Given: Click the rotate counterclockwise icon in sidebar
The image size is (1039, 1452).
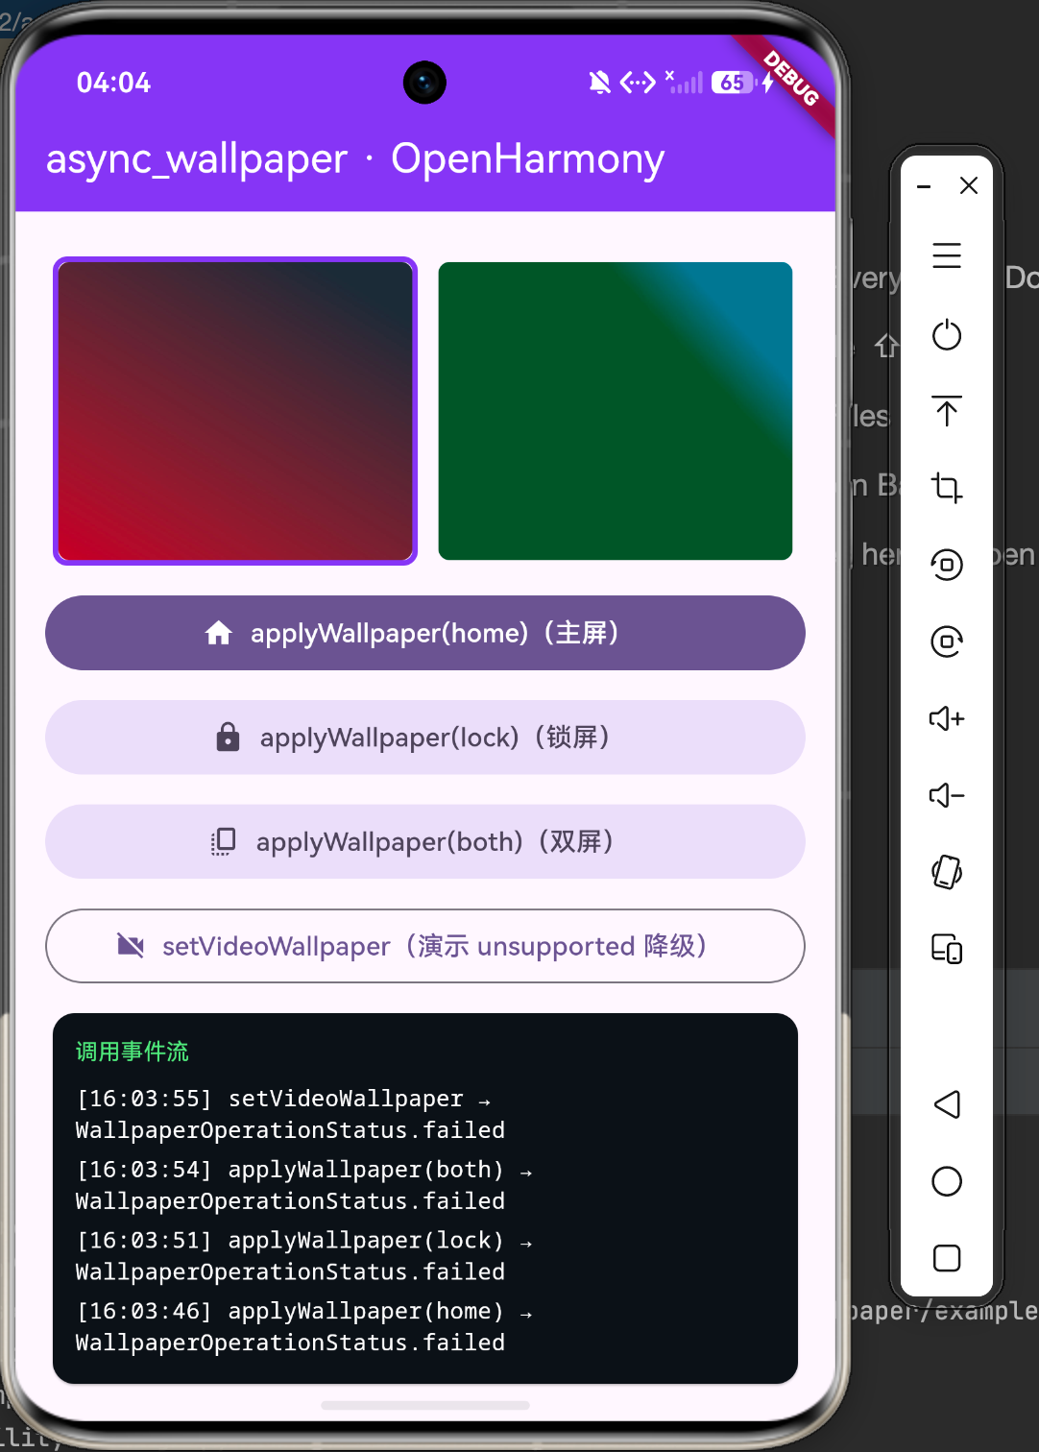Looking at the screenshot, I should (x=947, y=565).
